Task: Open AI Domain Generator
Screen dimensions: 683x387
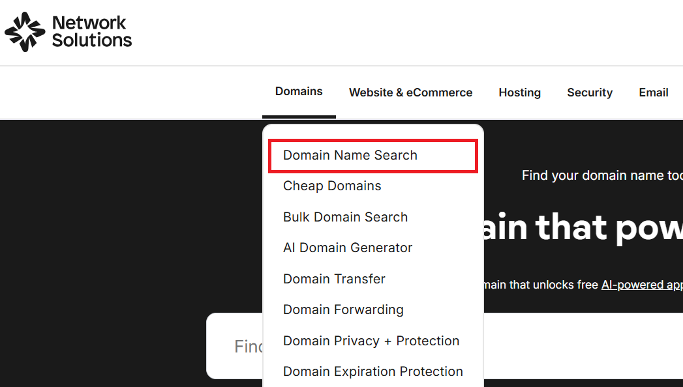Action: (x=348, y=248)
